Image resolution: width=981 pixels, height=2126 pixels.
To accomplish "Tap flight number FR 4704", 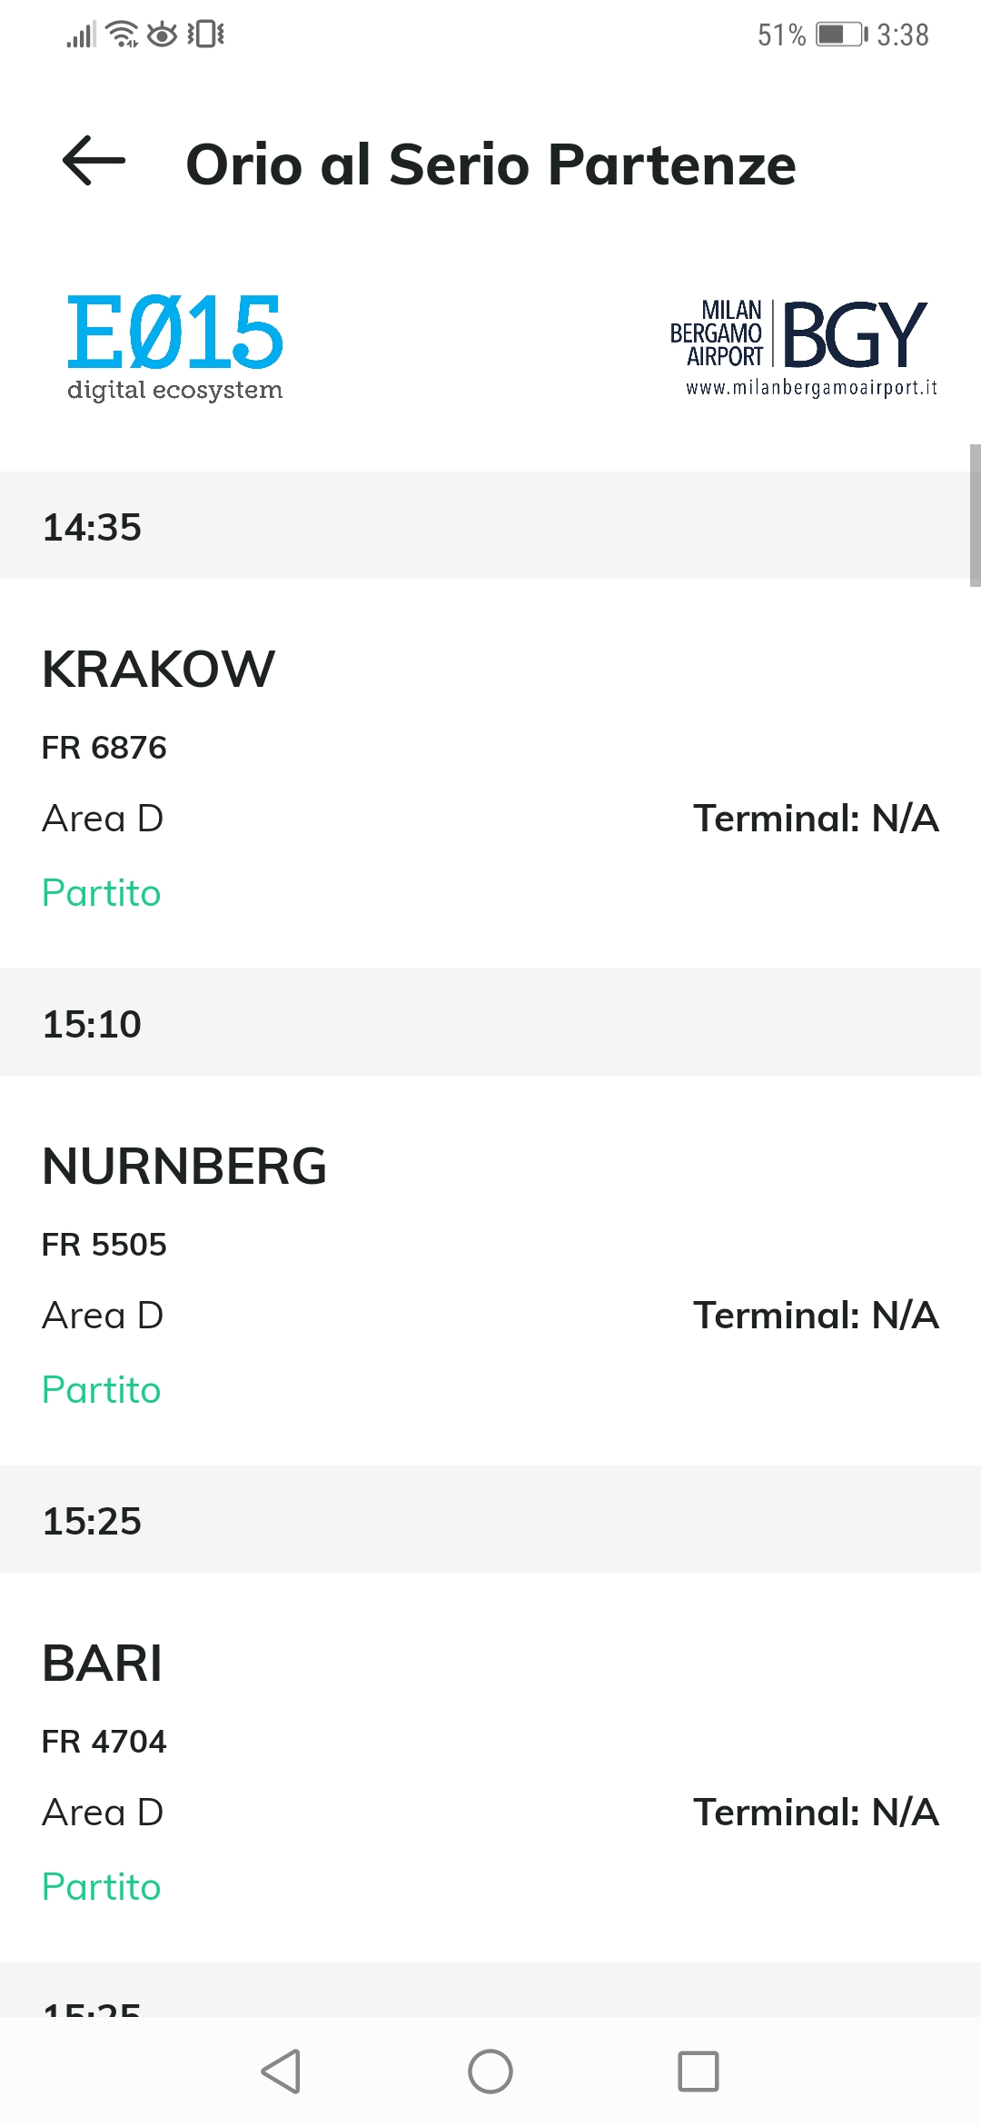I will click(x=104, y=1742).
